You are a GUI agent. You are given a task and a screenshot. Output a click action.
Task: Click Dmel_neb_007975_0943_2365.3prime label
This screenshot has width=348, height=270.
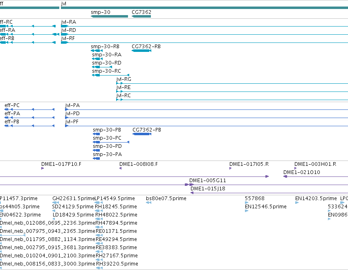(47, 231)
